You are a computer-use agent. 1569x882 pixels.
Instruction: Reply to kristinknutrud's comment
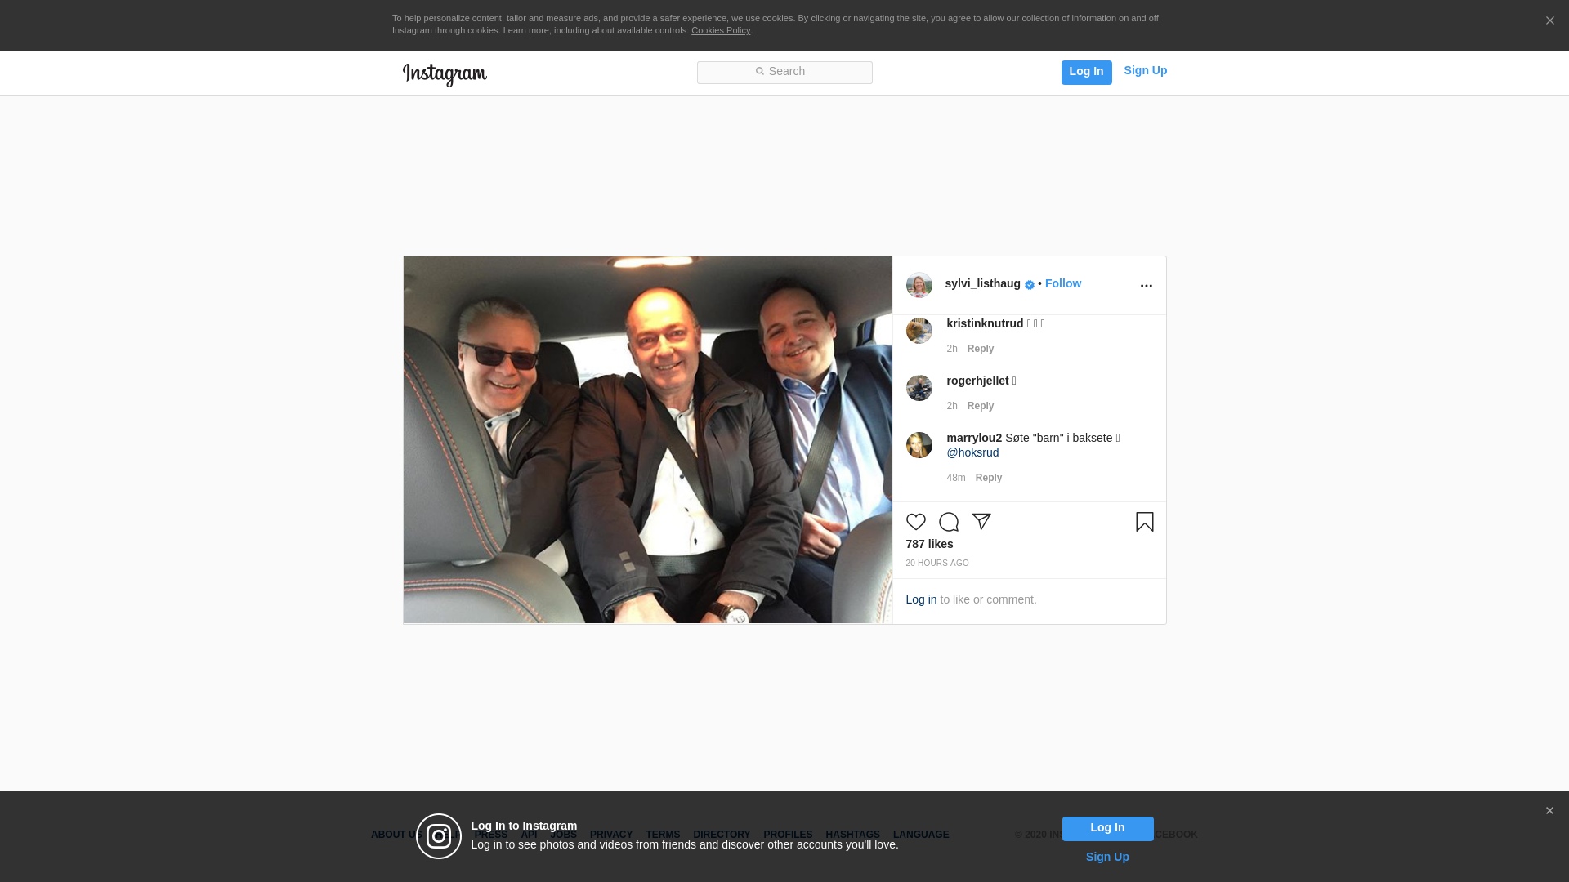click(x=980, y=349)
